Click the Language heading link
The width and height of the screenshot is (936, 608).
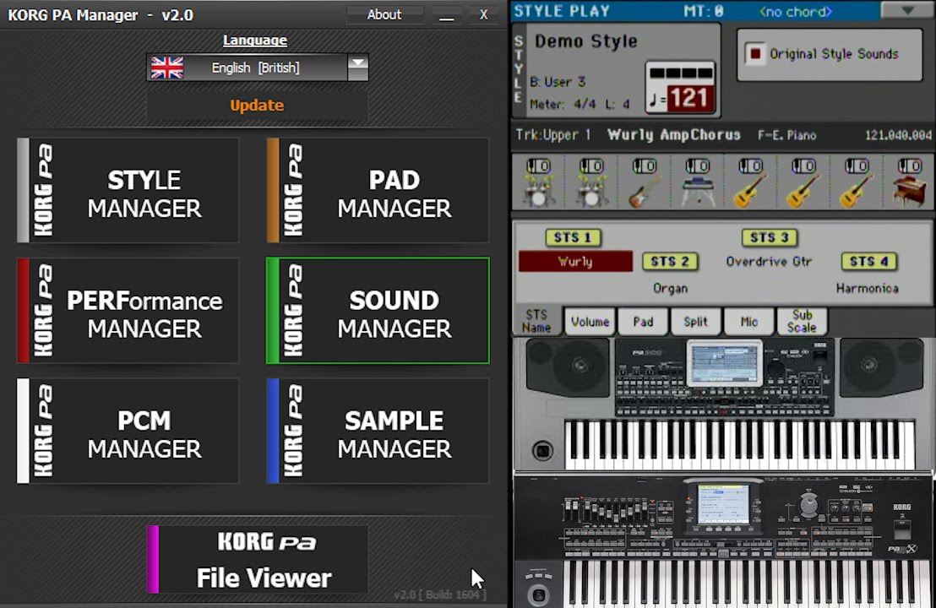click(x=255, y=40)
